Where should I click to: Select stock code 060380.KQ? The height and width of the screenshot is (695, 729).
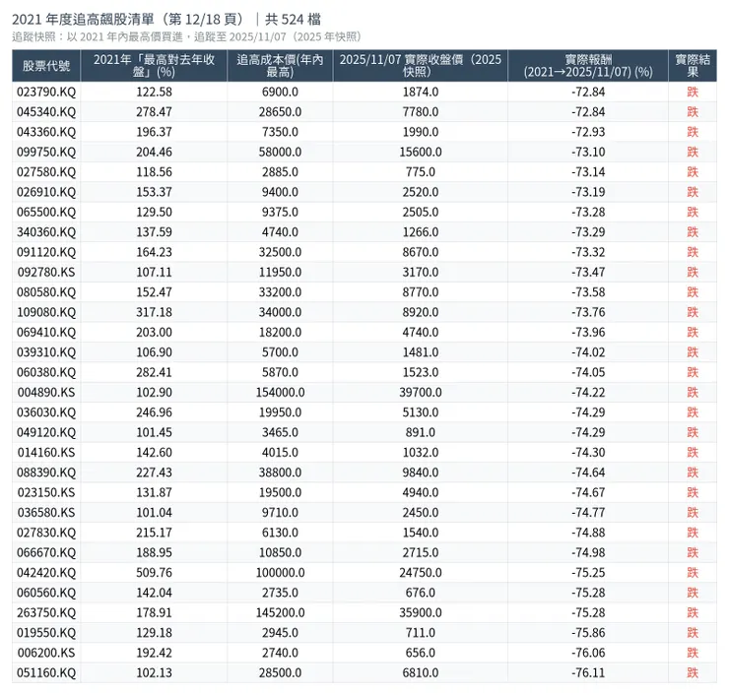tap(46, 372)
